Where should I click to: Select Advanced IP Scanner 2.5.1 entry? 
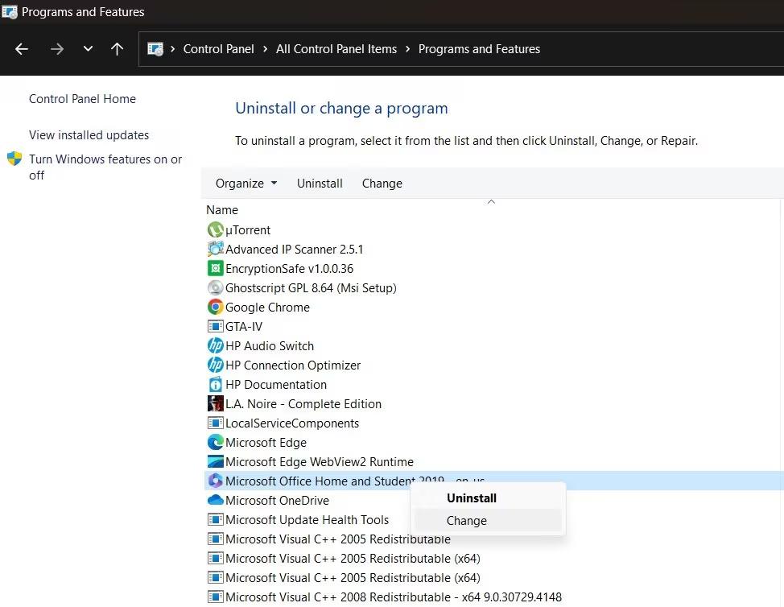click(x=294, y=249)
